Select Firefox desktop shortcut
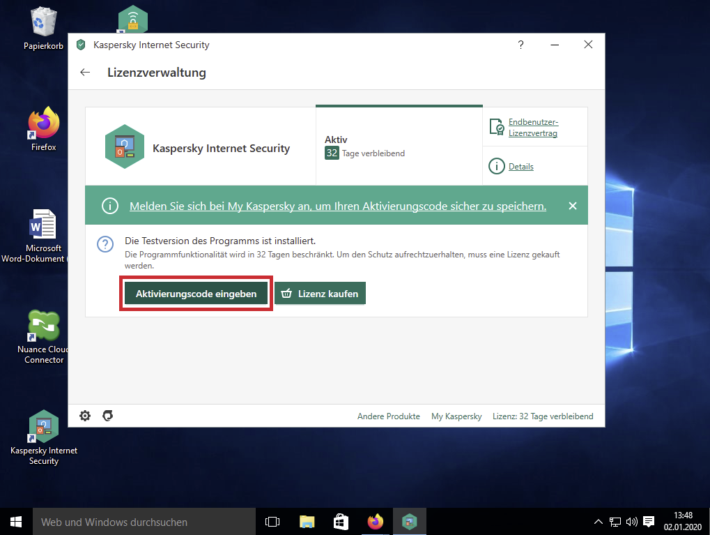Screen dimensions: 710x535 44,129
